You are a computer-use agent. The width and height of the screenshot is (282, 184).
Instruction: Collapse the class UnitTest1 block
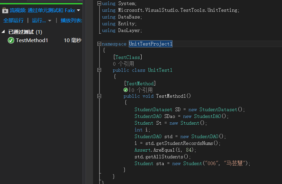click(x=99, y=70)
